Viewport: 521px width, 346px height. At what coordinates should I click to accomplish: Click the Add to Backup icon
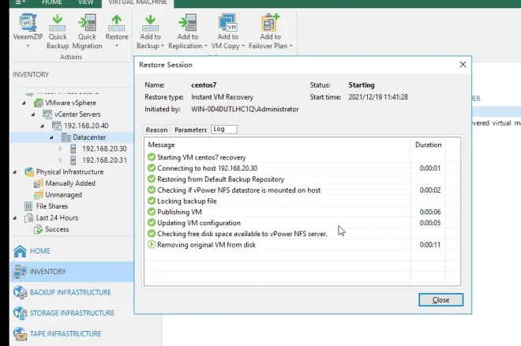point(150,23)
